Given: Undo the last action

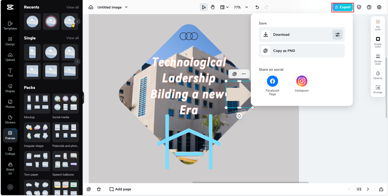Looking at the screenshot, I should tap(257, 7).
